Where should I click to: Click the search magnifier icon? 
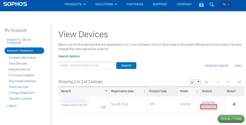click(212, 5)
